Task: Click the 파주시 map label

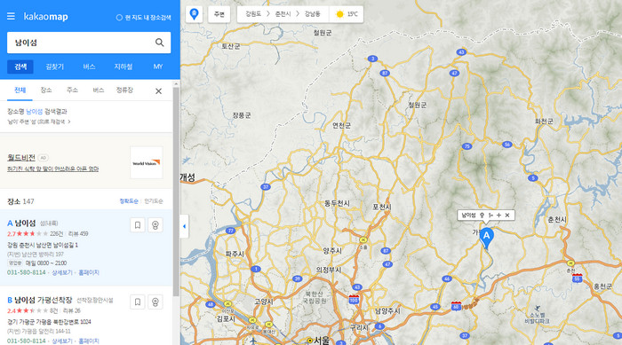Action: [x=235, y=254]
